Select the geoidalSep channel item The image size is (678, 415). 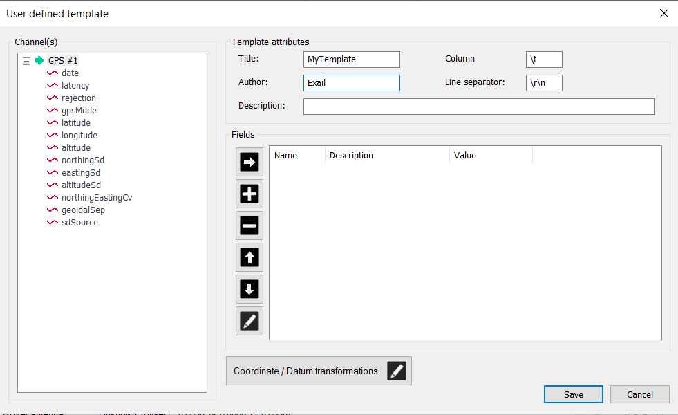point(83,210)
